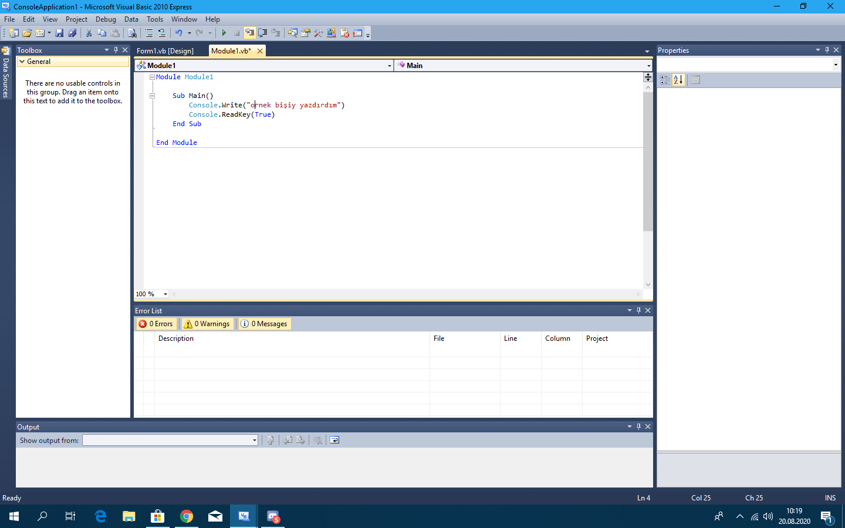The image size is (845, 528).
Task: Open the Properties Window toolbar icon
Action: coord(306,33)
